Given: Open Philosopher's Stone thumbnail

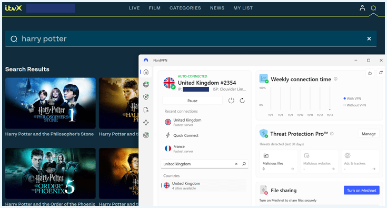Looking at the screenshot, I should pyautogui.click(x=51, y=103).
